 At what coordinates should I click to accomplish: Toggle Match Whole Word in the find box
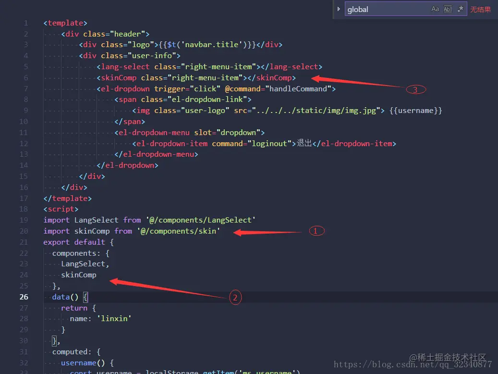[448, 9]
